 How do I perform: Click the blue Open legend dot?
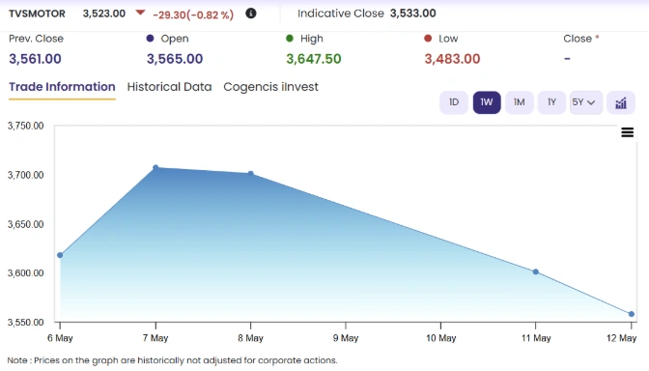[151, 39]
